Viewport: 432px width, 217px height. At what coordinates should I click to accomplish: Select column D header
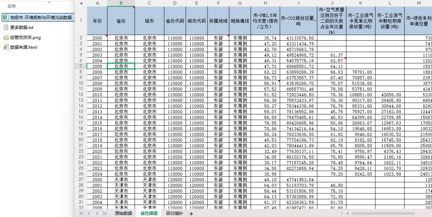[x=175, y=3]
